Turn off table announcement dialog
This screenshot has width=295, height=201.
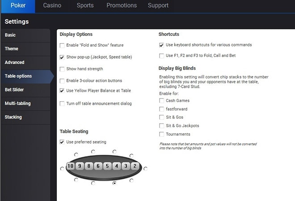pos(62,103)
